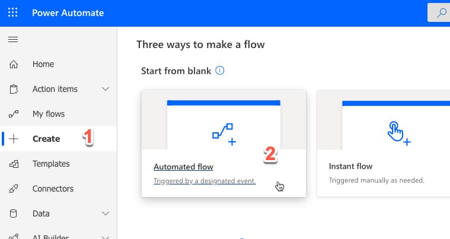
Task: Click the Home house icon
Action: pos(14,64)
